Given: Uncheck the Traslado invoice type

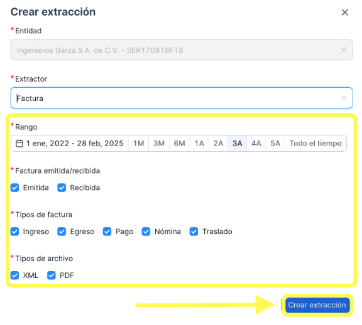Looking at the screenshot, I should click(x=194, y=232).
